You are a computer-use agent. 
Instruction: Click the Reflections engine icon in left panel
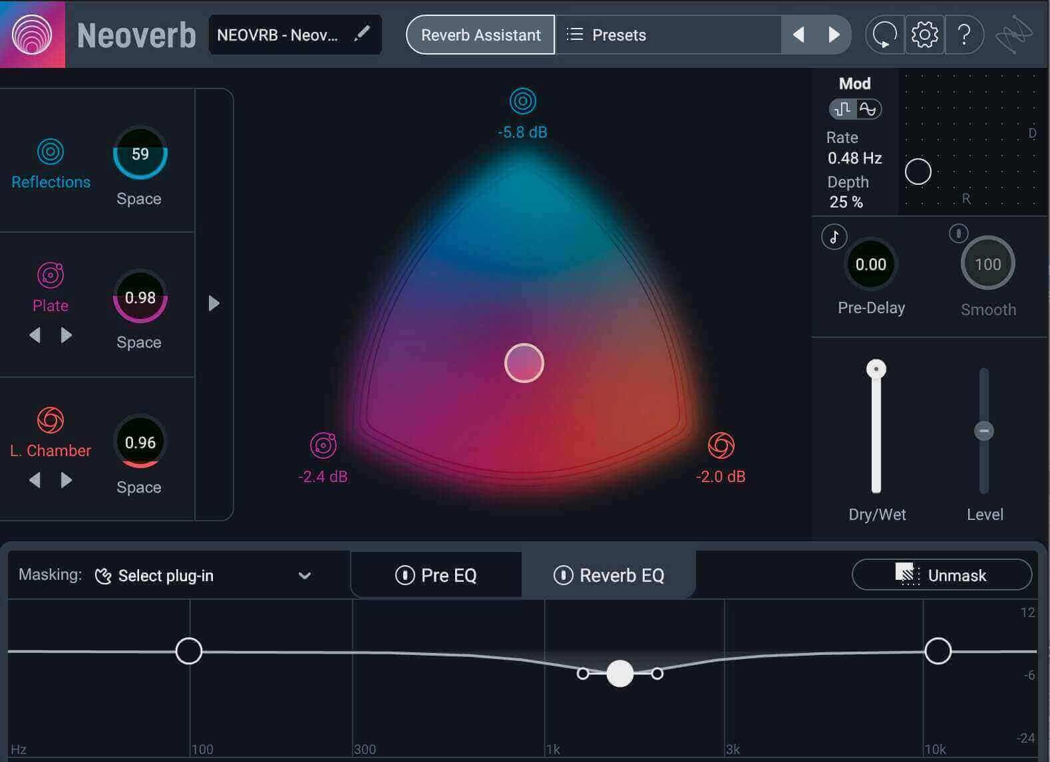[x=51, y=152]
